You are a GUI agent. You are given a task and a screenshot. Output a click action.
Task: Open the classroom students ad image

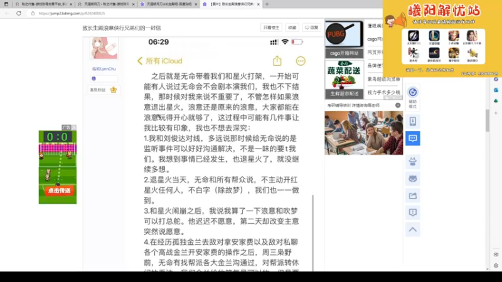click(x=364, y=133)
